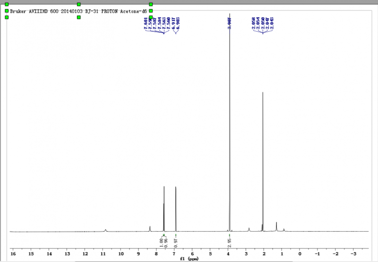Select the 6.903 peak label

point(178,23)
